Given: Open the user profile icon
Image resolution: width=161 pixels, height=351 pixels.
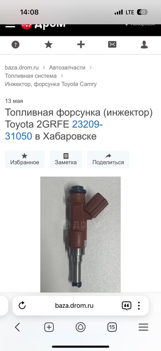Looking at the screenshot, I should (x=144, y=44).
